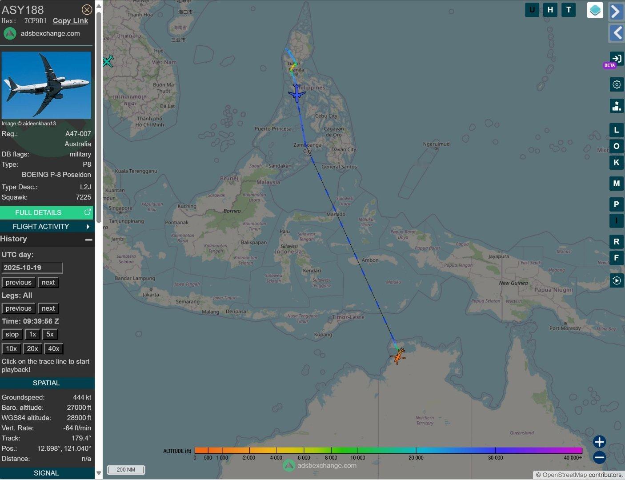Click the altitude color legend bar
The width and height of the screenshot is (625, 480).
point(388,451)
